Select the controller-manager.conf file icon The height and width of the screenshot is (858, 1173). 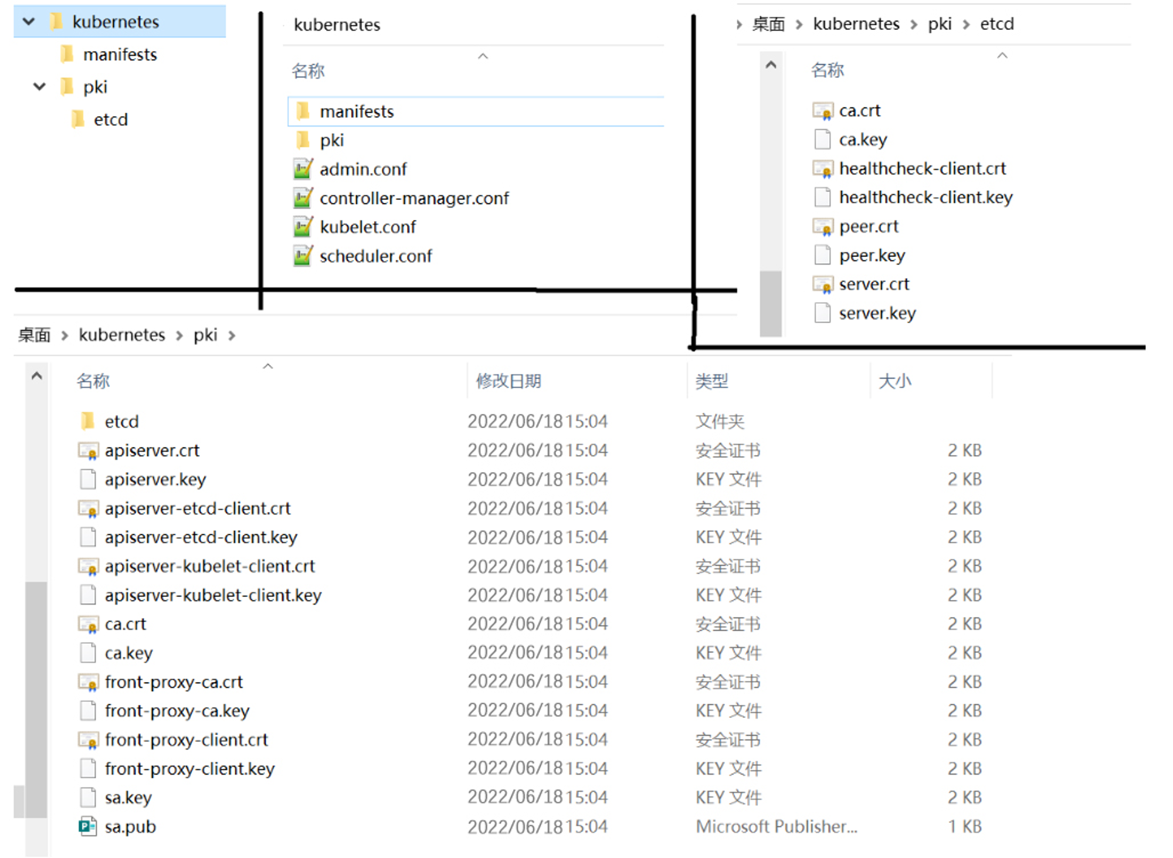pyautogui.click(x=303, y=198)
